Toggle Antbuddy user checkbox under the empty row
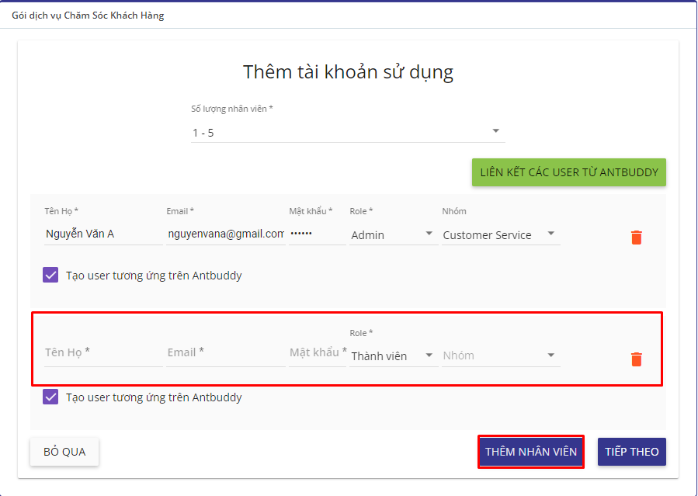Screen dimensions: 698x496 pyautogui.click(x=50, y=397)
